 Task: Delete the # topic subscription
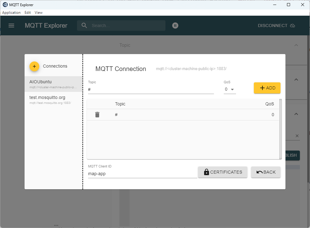coord(97,114)
